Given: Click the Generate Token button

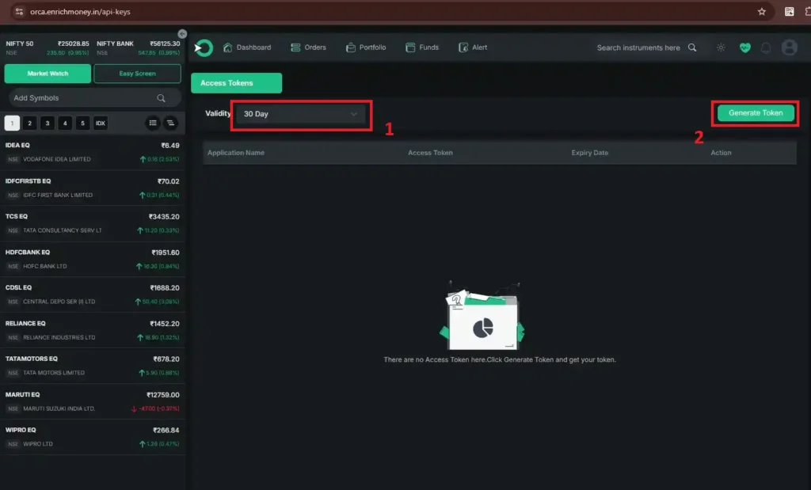Looking at the screenshot, I should coord(756,112).
